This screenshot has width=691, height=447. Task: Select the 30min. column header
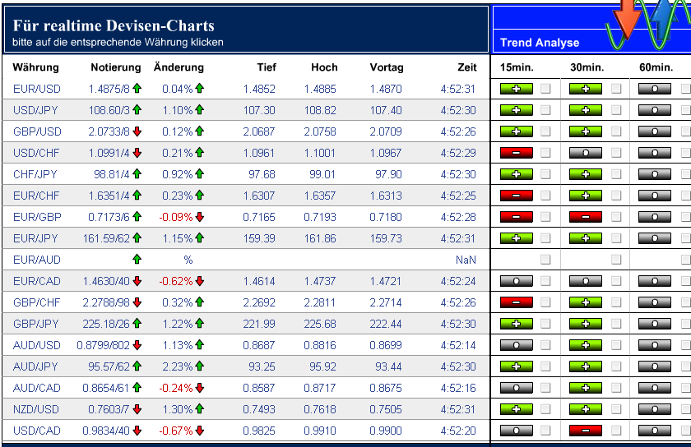click(587, 67)
